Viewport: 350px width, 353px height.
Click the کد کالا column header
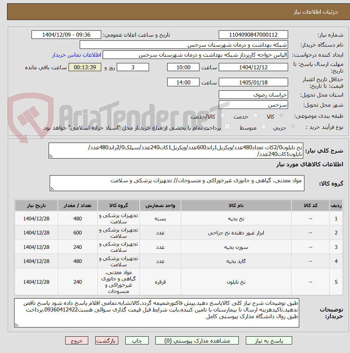pos(310,205)
